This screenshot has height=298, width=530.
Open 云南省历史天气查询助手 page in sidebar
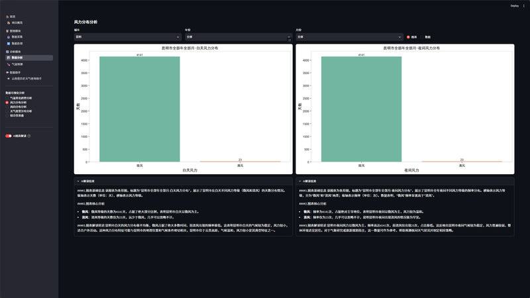26,79
